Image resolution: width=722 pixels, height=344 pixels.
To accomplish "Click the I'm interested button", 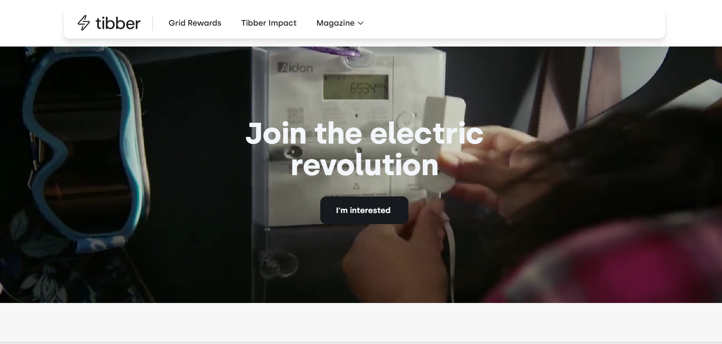I will point(364,210).
